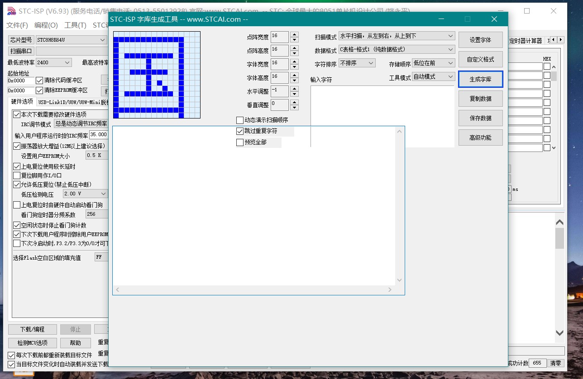The height and width of the screenshot is (379, 583).
Task: Click the main window log scrollbar down arrow
Action: click(560, 333)
